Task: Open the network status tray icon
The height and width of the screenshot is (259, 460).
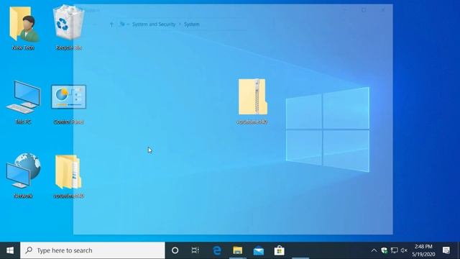Action: 395,250
